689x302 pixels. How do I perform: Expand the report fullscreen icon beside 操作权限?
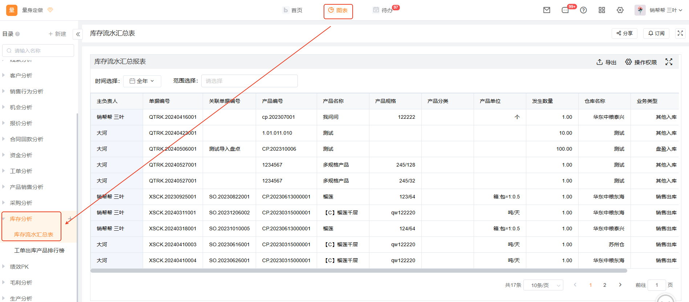669,62
